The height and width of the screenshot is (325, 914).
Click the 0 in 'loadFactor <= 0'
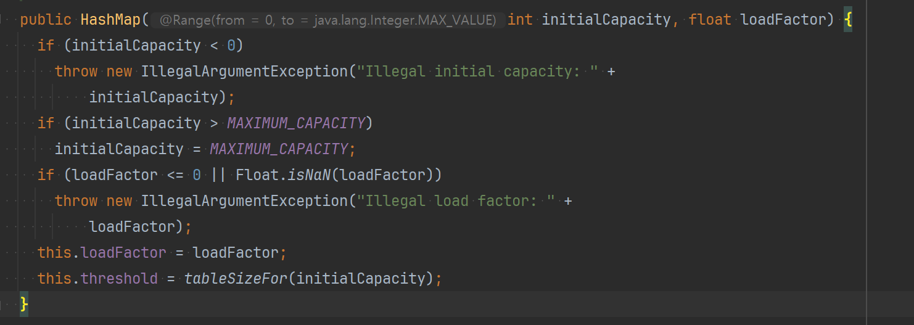[197, 175]
